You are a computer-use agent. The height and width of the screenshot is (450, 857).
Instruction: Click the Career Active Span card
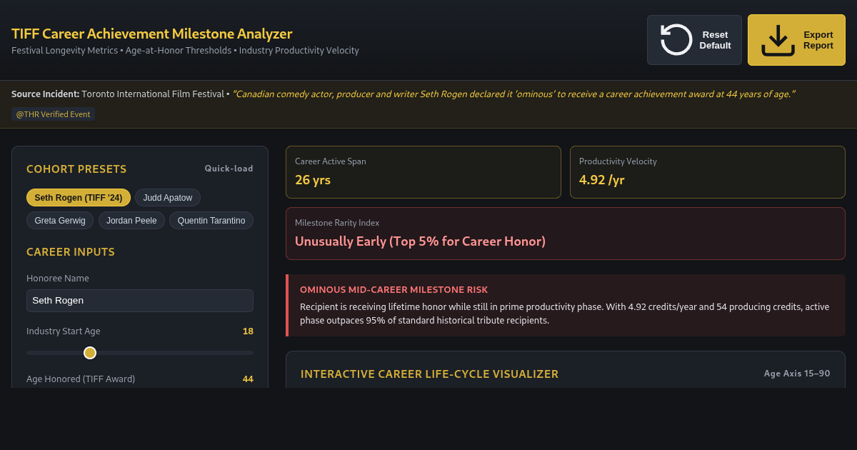(424, 172)
